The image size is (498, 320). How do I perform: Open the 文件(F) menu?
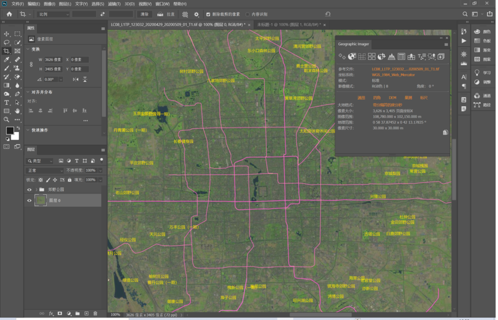pyautogui.click(x=18, y=4)
